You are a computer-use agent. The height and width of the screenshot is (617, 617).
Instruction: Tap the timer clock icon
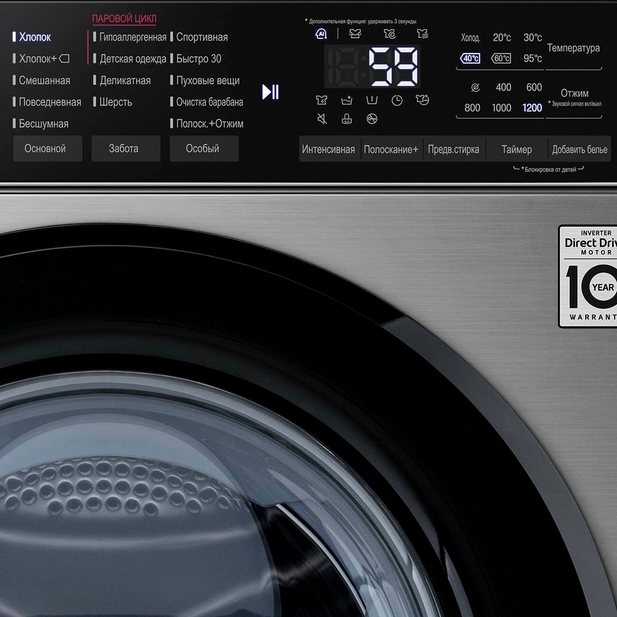397,100
